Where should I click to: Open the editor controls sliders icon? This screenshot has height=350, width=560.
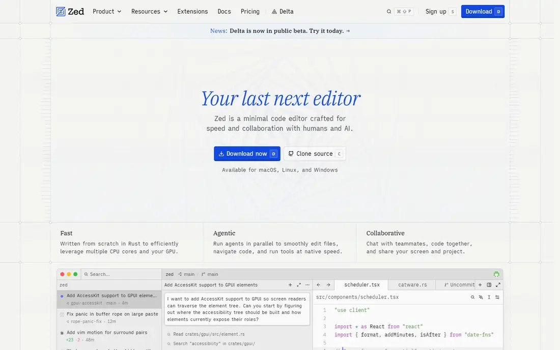pyautogui.click(x=497, y=297)
